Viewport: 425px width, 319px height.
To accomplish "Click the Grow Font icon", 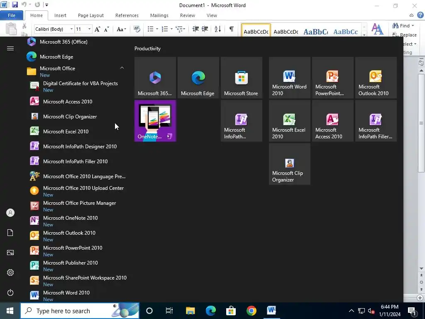I will [x=97, y=29].
